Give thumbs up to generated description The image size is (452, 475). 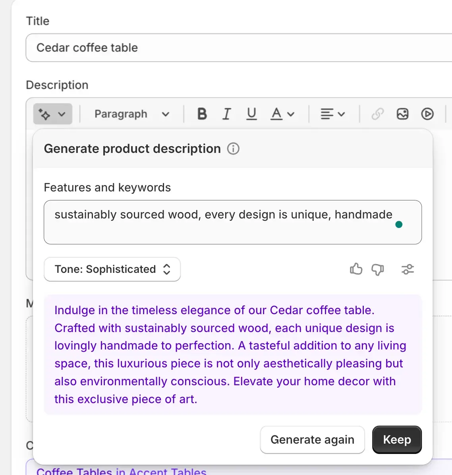click(x=356, y=269)
